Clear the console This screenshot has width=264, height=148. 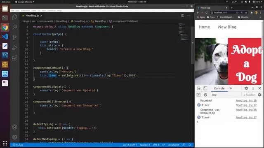[x=205, y=95]
